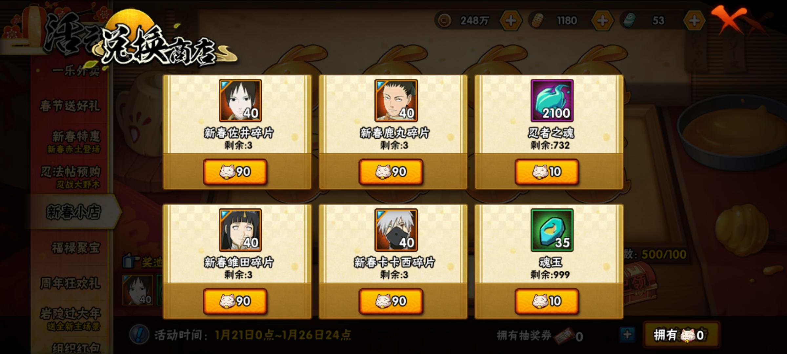
Task: Add lottery tickets with blue plus button
Action: click(627, 335)
